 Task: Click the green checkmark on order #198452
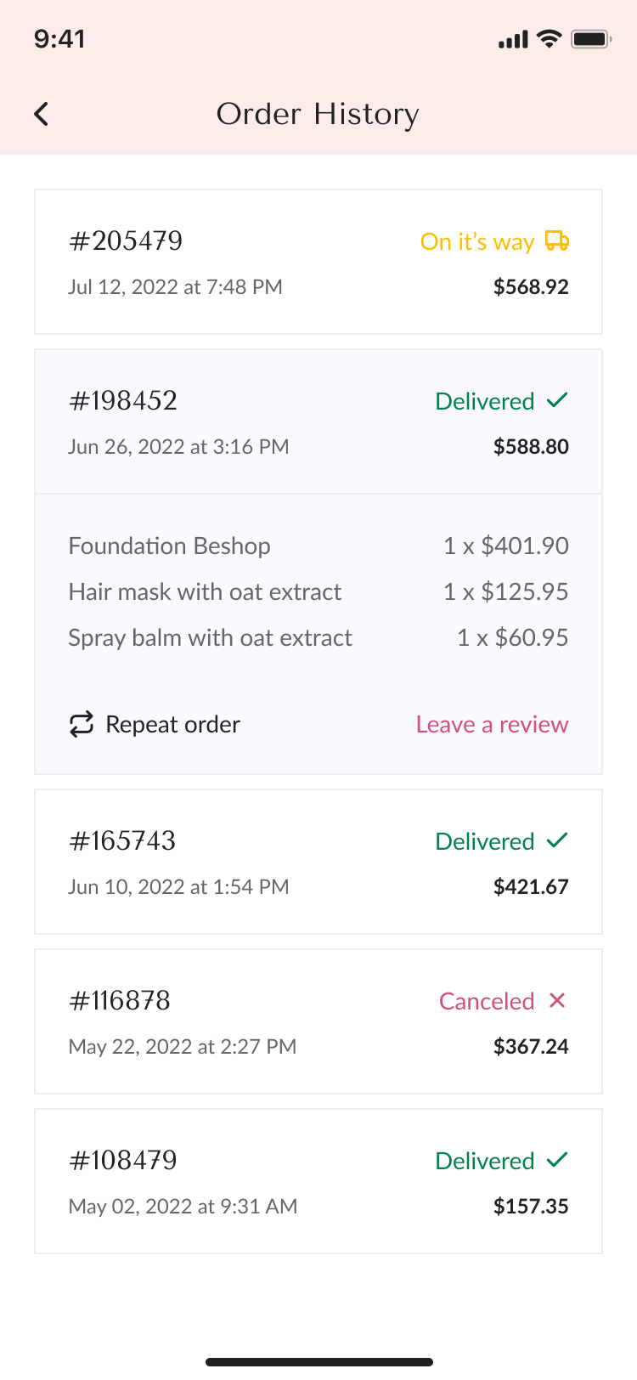pos(557,400)
